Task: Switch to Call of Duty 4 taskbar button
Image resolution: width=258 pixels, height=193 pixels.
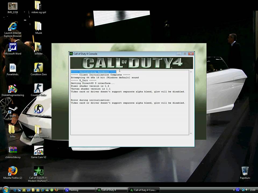Action: tap(112, 190)
